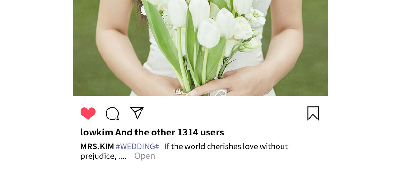Click the 1314 like count number
This screenshot has width=401, height=180.
tap(188, 132)
